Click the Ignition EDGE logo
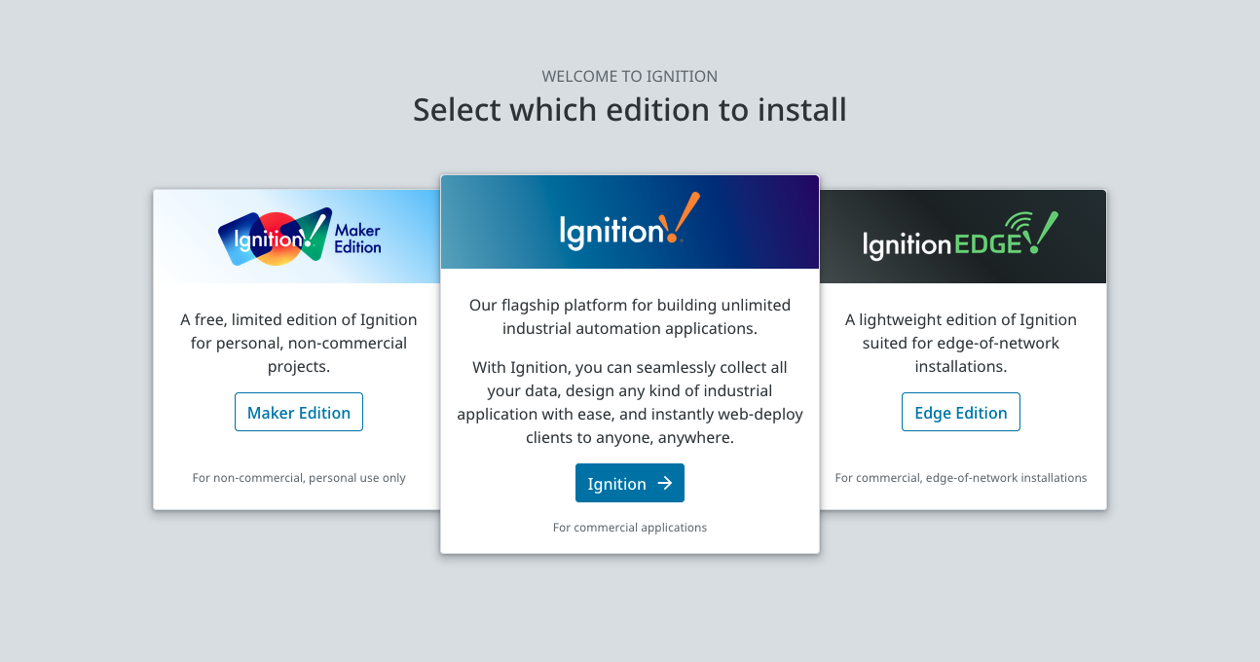1260x662 pixels. [x=960, y=237]
